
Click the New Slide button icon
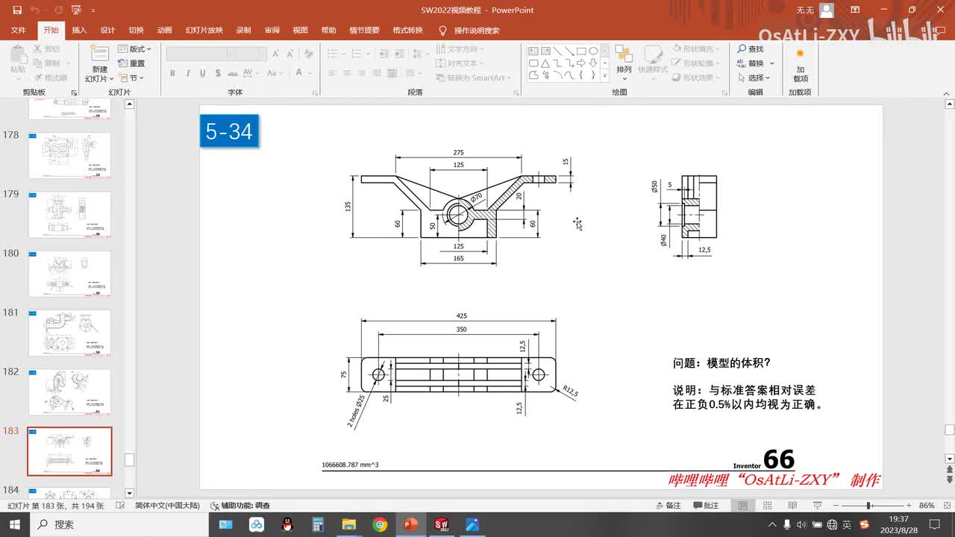99,53
